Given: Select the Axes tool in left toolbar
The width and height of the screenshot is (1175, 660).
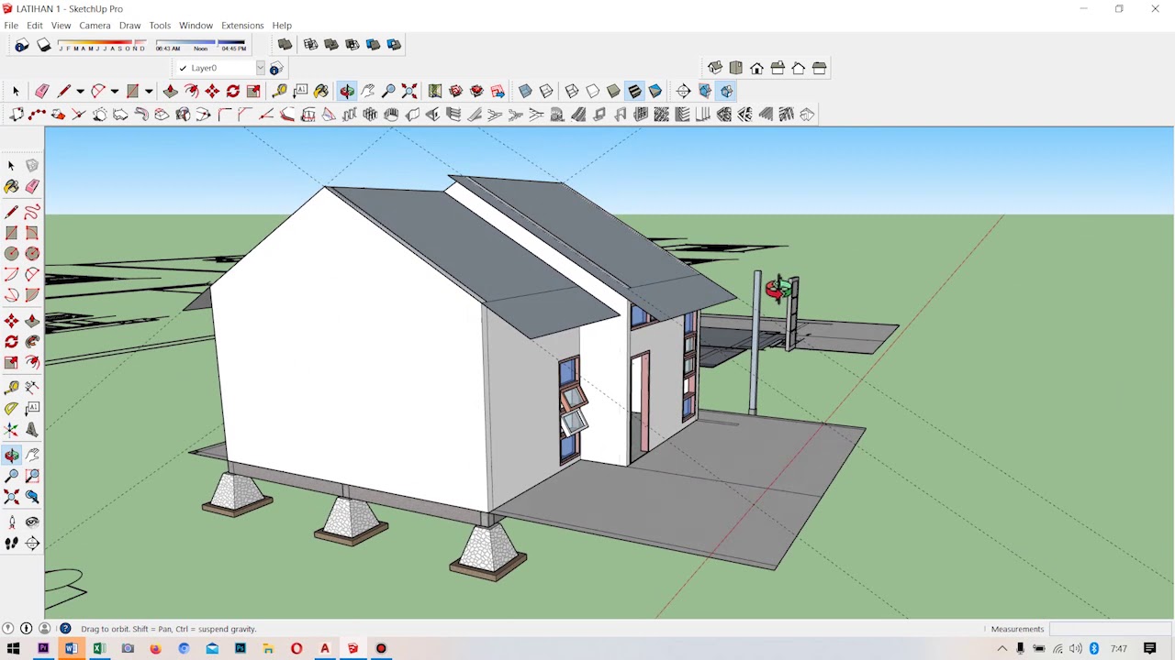Looking at the screenshot, I should click(11, 430).
